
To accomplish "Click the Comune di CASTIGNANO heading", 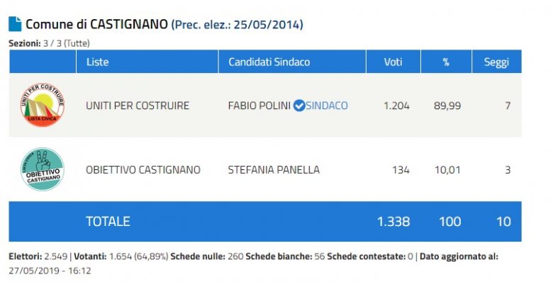I will click(x=96, y=24).
